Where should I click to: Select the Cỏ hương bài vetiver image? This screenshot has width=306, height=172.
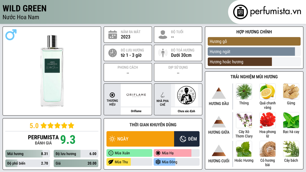click(267, 149)
